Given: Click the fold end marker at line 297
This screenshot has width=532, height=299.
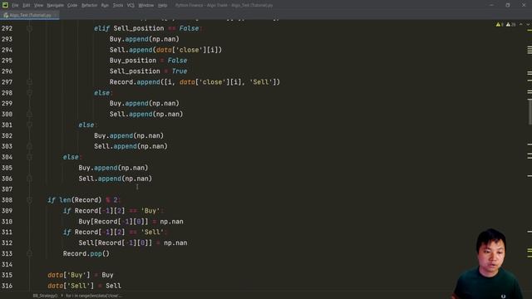Looking at the screenshot, I should coord(30,82).
